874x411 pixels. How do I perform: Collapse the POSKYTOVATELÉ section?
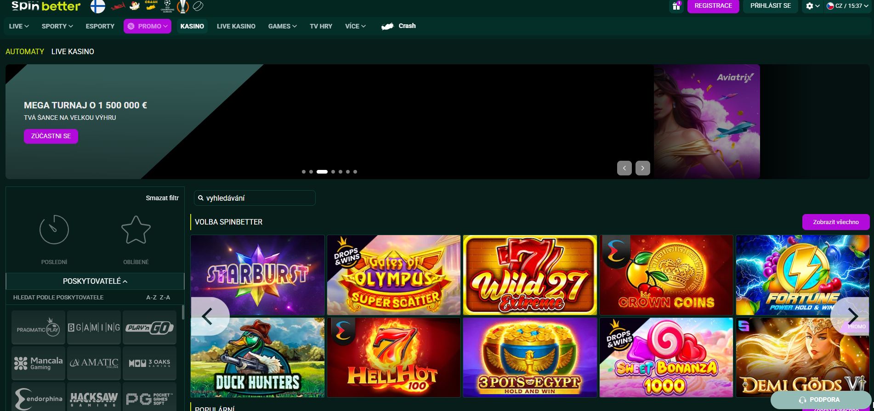(x=95, y=281)
